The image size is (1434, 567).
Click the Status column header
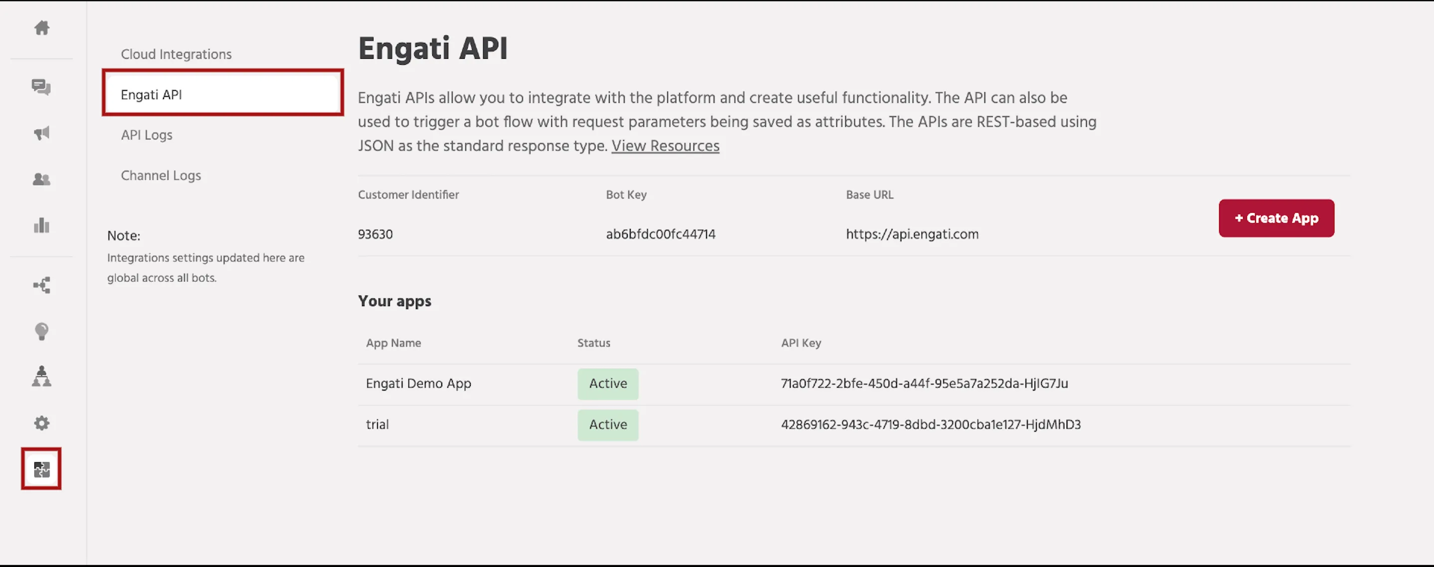[x=593, y=343]
